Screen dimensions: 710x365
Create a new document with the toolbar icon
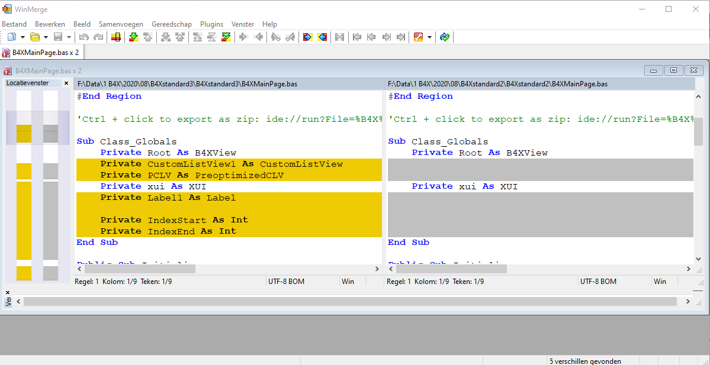click(12, 37)
